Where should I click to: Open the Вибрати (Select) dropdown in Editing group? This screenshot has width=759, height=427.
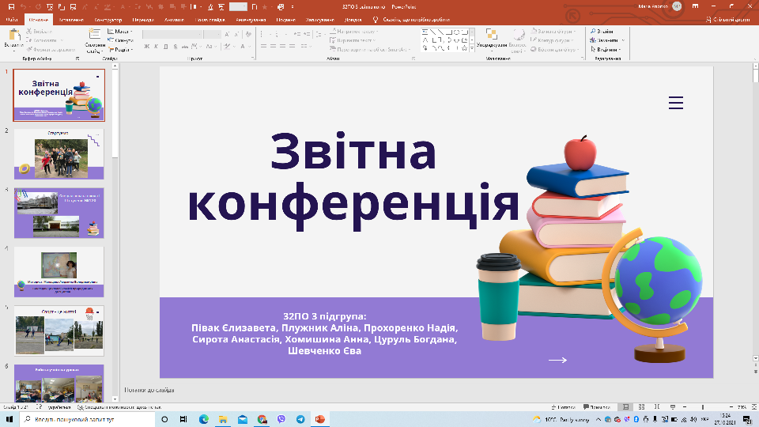(608, 49)
